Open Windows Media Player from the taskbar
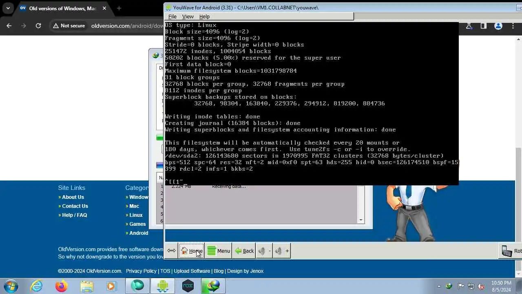 click(x=111, y=286)
